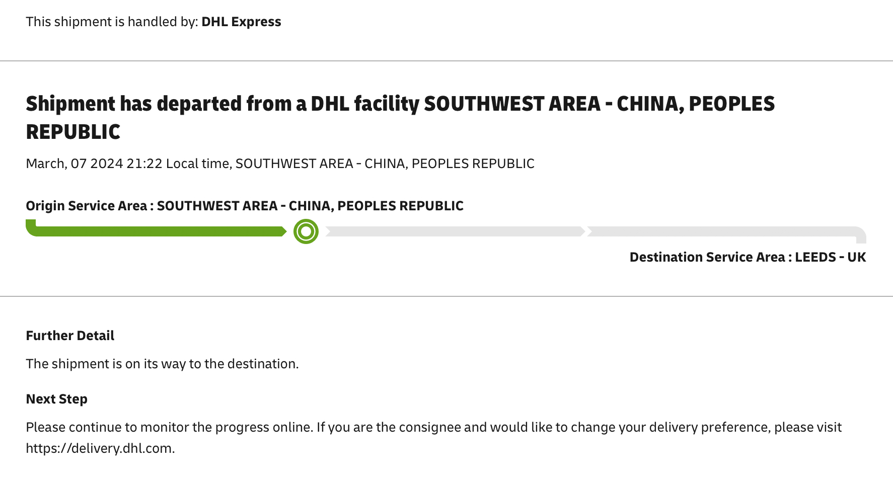Click the final gray progress segment

pyautogui.click(x=720, y=231)
